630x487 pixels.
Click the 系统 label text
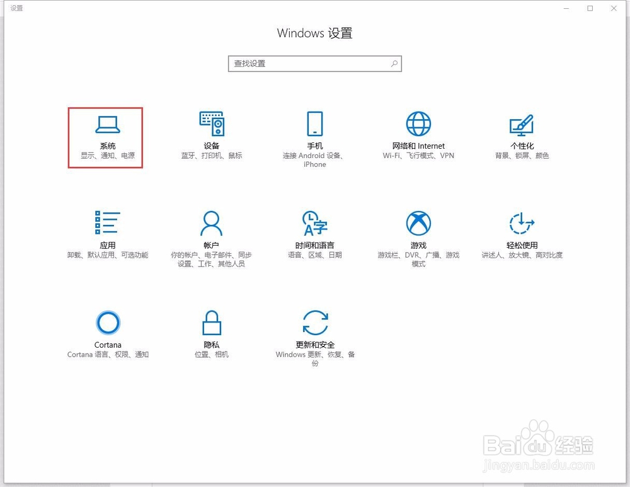tap(108, 146)
